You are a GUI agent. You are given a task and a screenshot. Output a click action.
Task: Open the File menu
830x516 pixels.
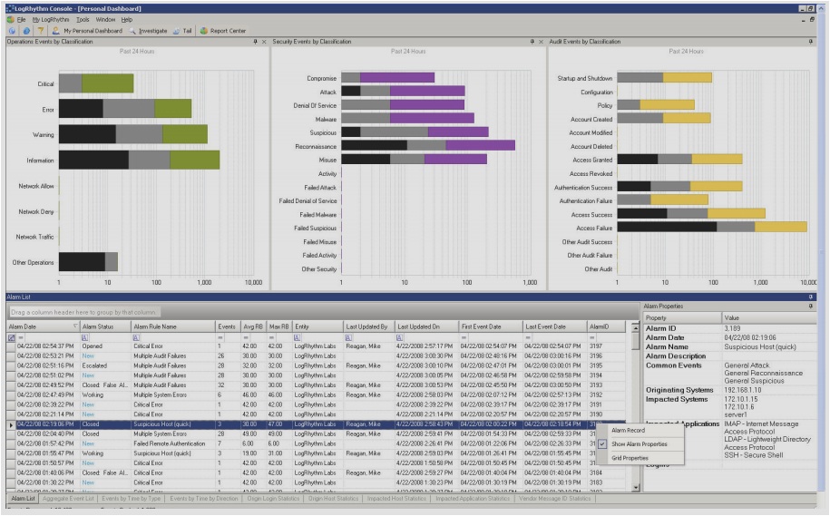[21, 20]
